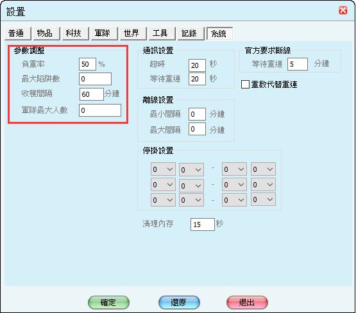
Task: Expand third dropdown in middle 停掛設置 row
Action: point(234,185)
